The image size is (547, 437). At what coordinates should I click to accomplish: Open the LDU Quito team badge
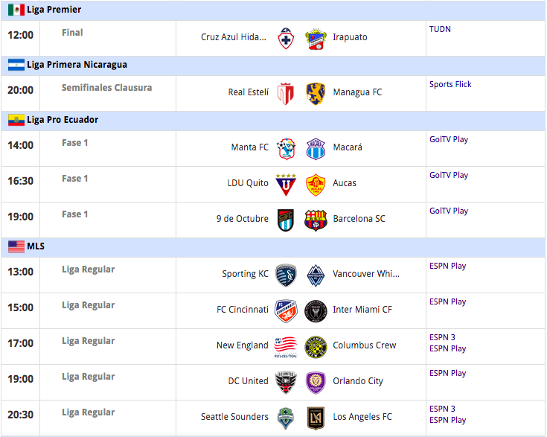coord(286,184)
